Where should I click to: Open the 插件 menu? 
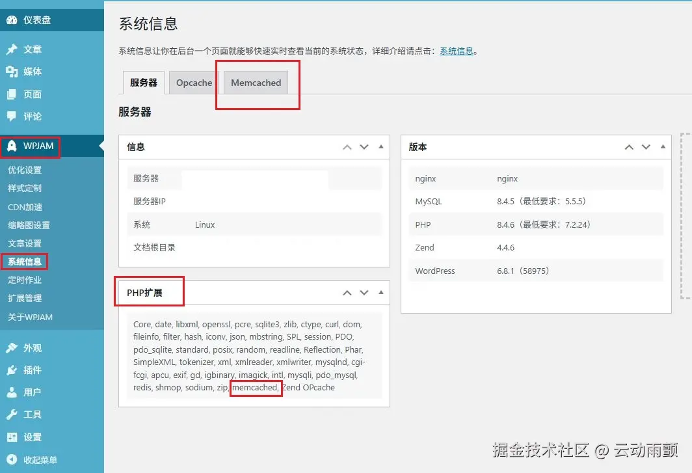(52, 370)
